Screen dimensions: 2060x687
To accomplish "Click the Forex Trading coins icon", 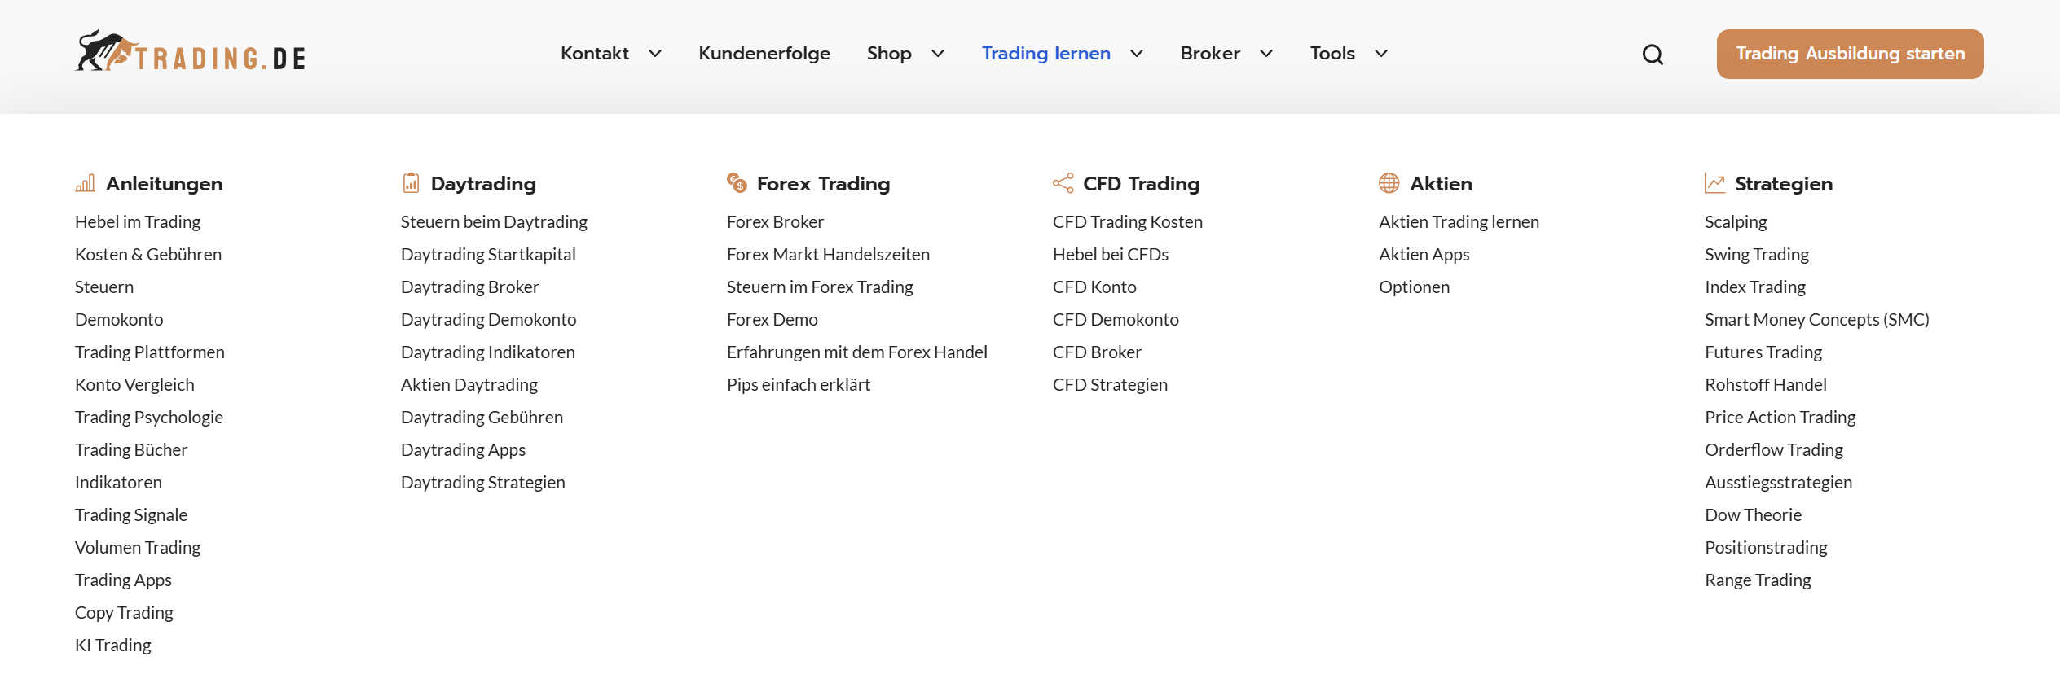I will coord(737,183).
